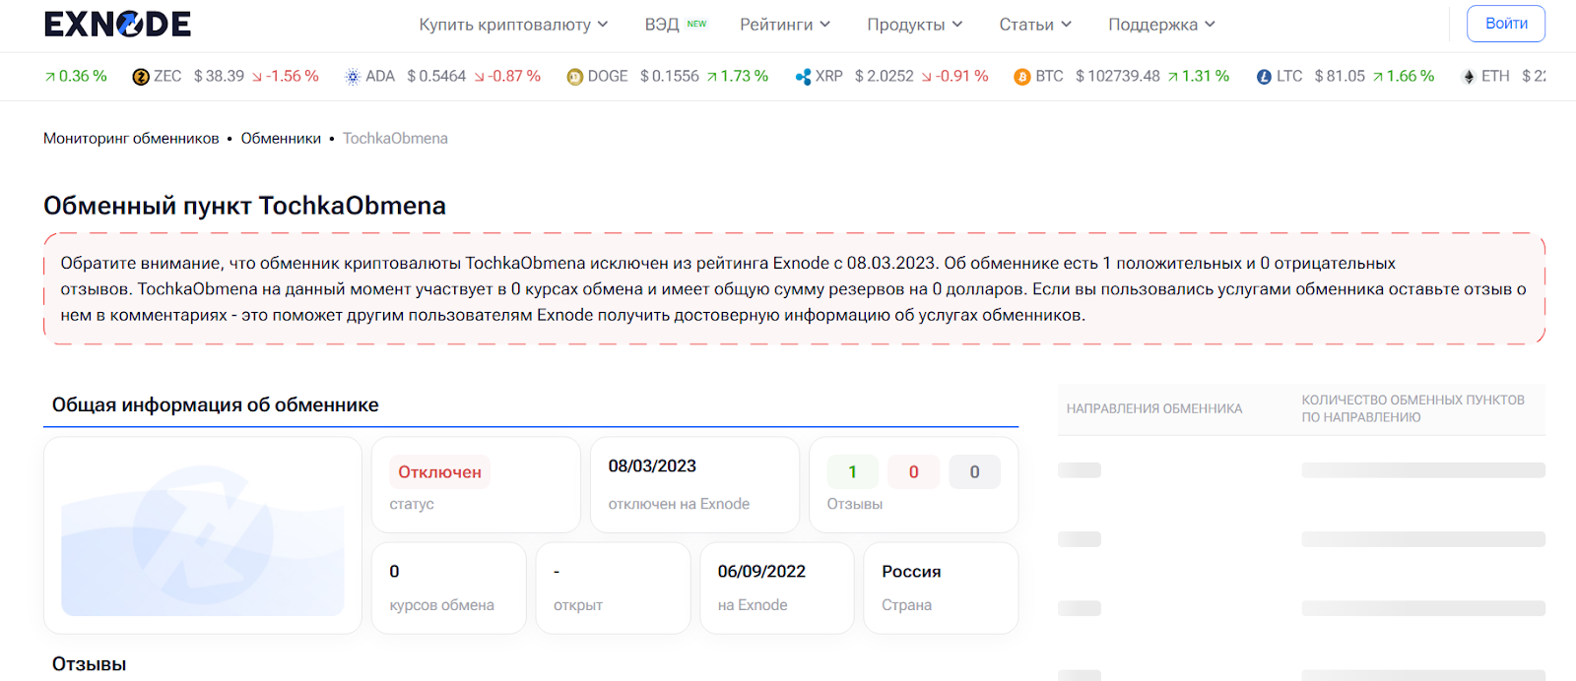The image size is (1576, 681).
Task: Click the LTC coin icon in ticker
Action: click(x=1264, y=77)
